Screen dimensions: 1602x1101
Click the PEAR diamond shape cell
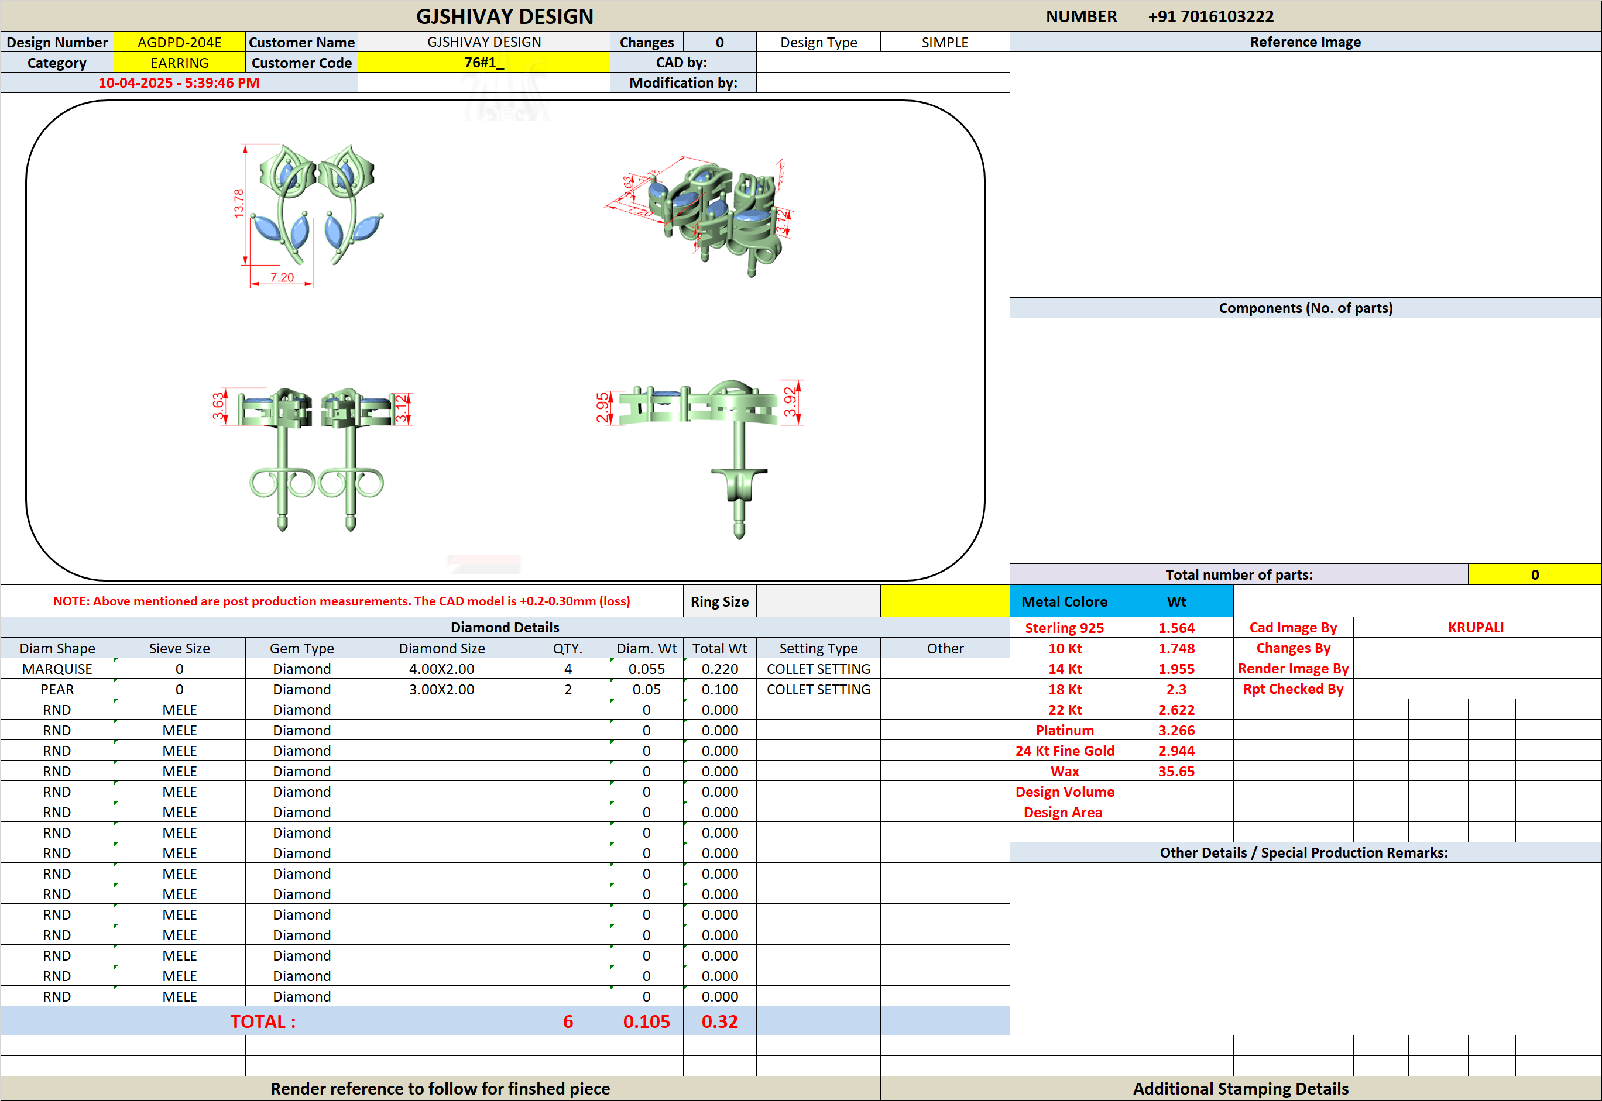coord(57,689)
